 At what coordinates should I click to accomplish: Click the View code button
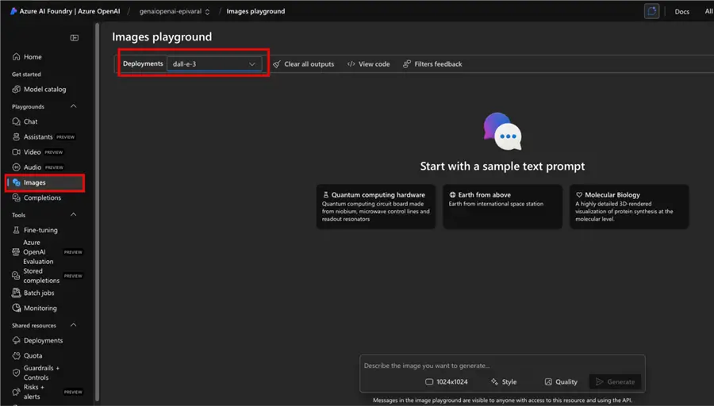[x=369, y=64]
